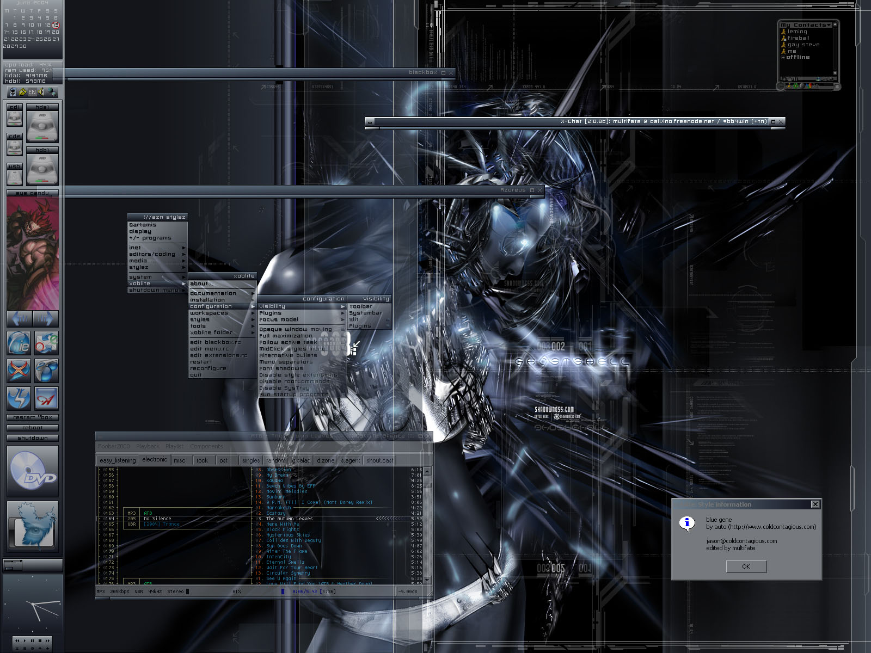Toggle Alternative bullets option
The image size is (871, 653).
click(302, 355)
